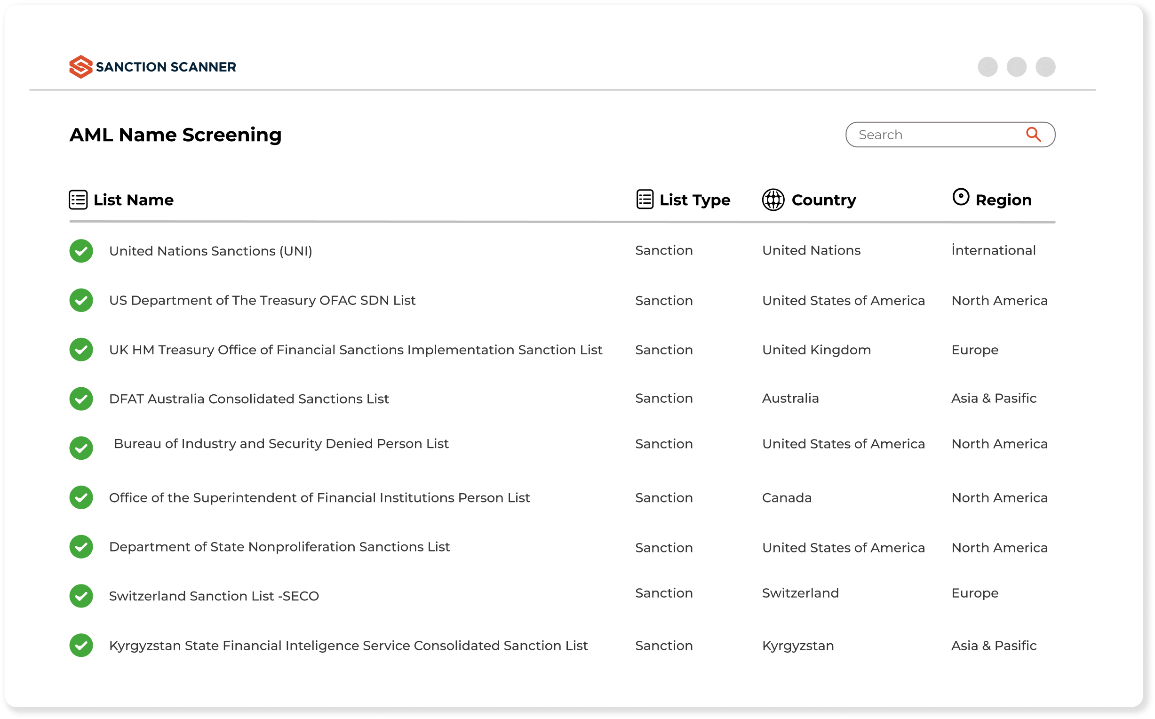Screen dimensions: 1155x719
Task: Toggle the Switzerland Sanction List -SECO checkmark
Action: tap(81, 596)
